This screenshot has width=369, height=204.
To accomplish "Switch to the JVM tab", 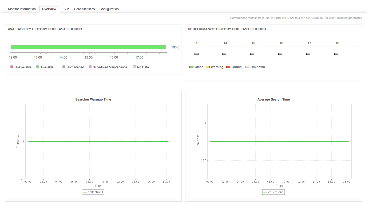I will [x=66, y=9].
